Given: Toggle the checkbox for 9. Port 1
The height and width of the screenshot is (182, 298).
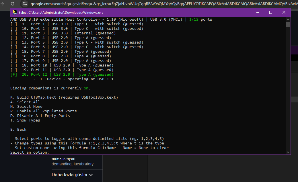Looking at the screenshot, I should tap(14, 24).
